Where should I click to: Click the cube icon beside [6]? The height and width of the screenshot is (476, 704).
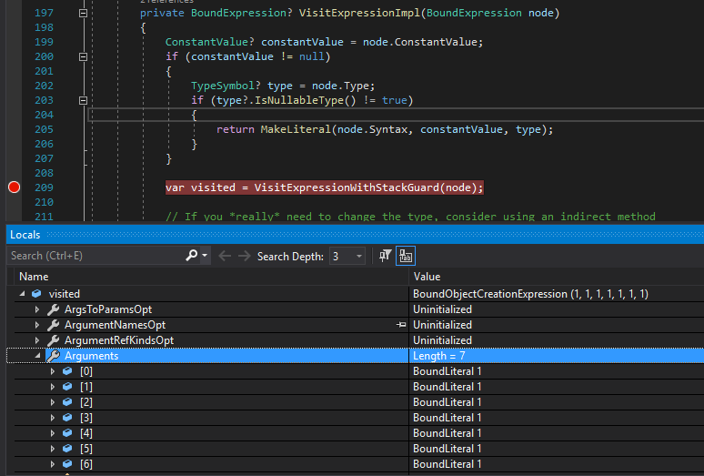[68, 464]
